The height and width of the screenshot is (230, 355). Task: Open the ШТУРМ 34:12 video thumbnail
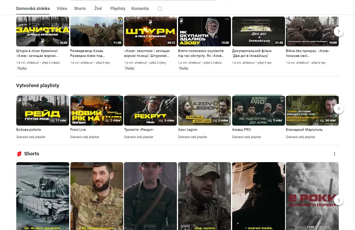tap(150, 31)
